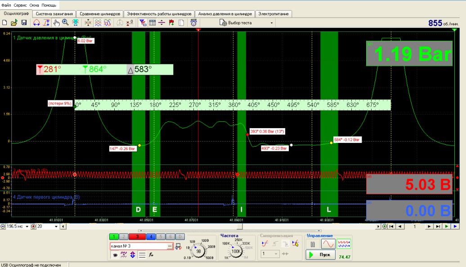
Task: Click the horizontal lines display icon
Action: tap(142, 254)
